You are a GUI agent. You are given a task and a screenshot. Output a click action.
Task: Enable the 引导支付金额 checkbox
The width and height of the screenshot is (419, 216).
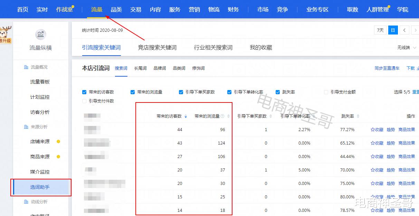325,92
